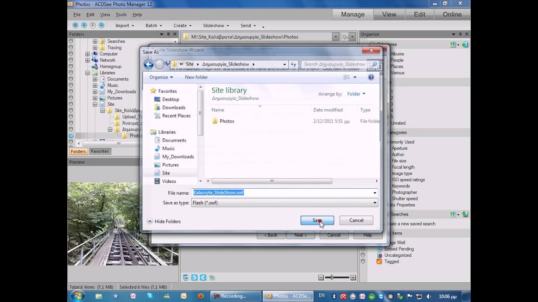Toggle Easy-Select marker for Music row
Screen dimensions: 538x302
click(x=71, y=85)
